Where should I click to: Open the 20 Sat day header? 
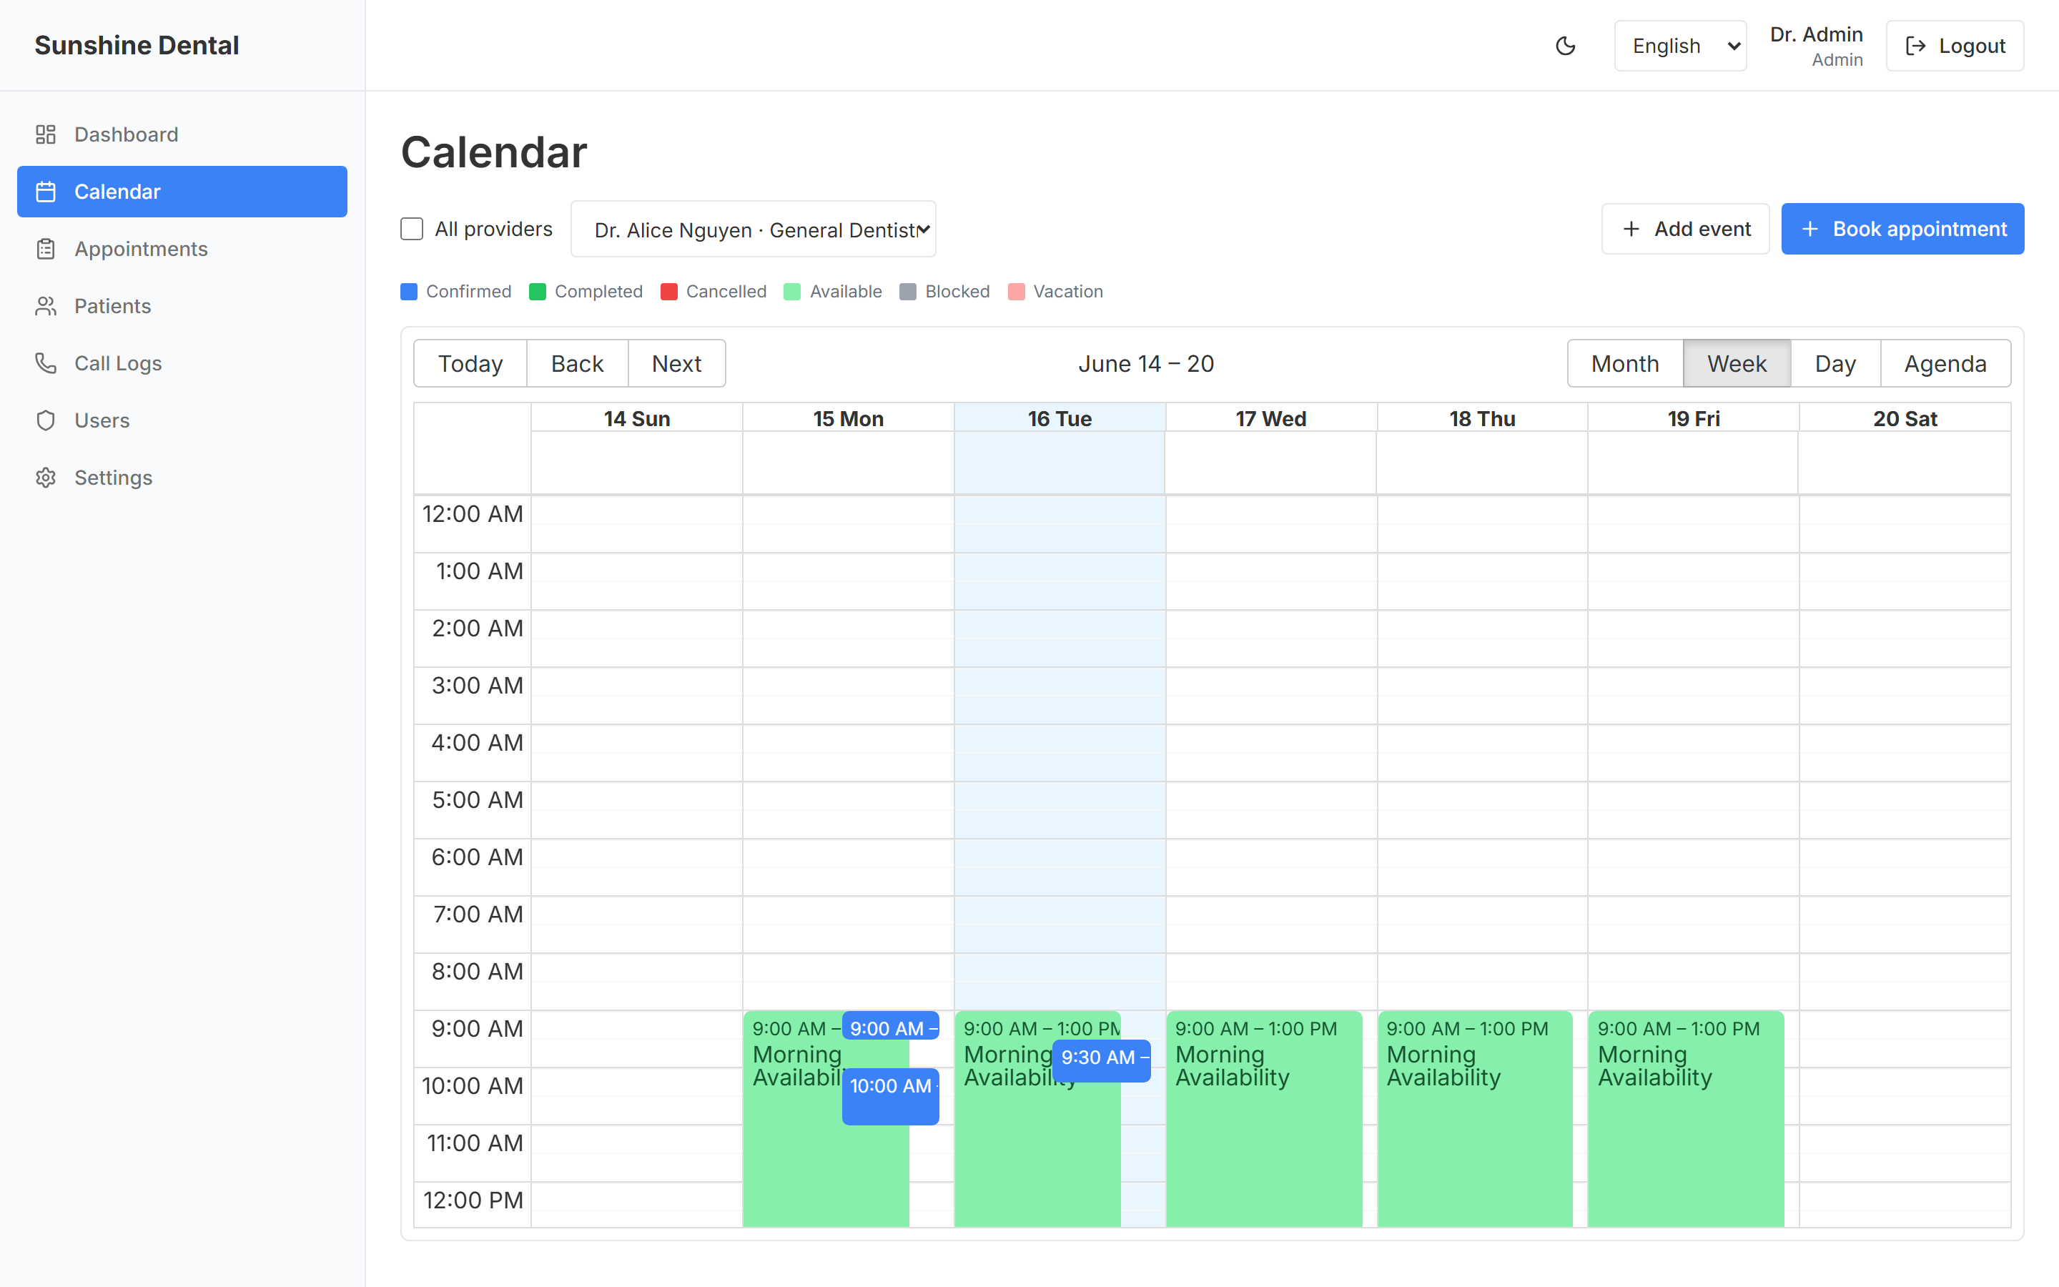click(1905, 419)
